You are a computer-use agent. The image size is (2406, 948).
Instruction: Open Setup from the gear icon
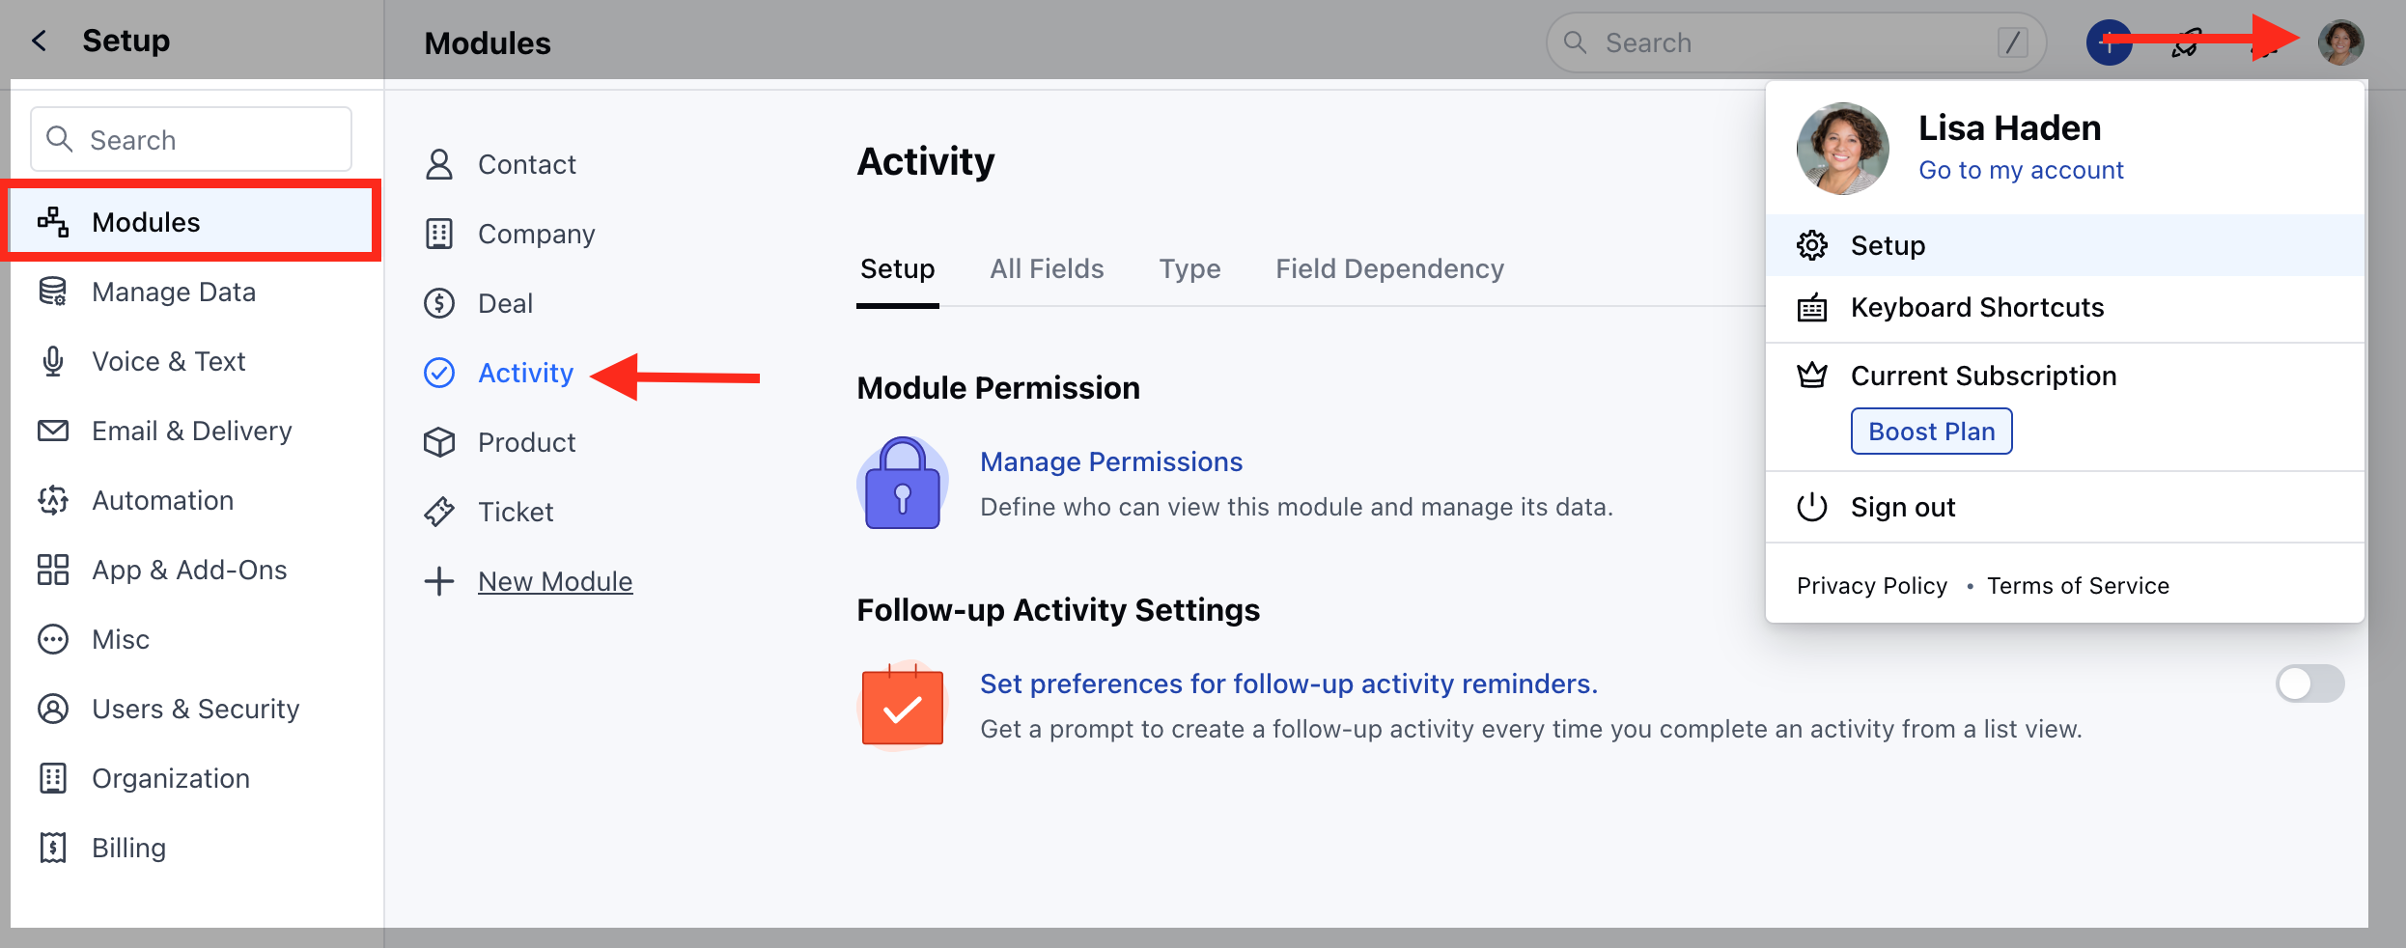coord(1812,245)
